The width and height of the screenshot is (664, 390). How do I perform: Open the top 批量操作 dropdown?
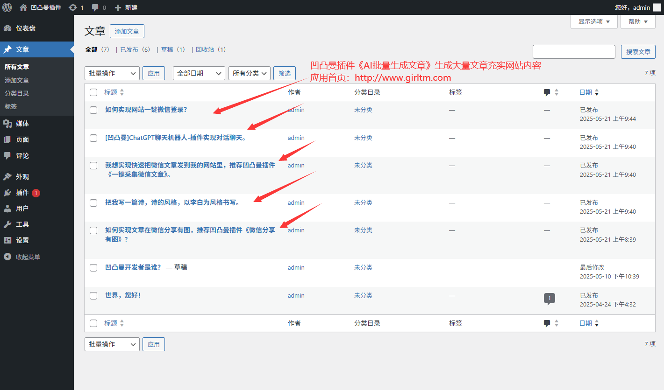[x=112, y=73]
